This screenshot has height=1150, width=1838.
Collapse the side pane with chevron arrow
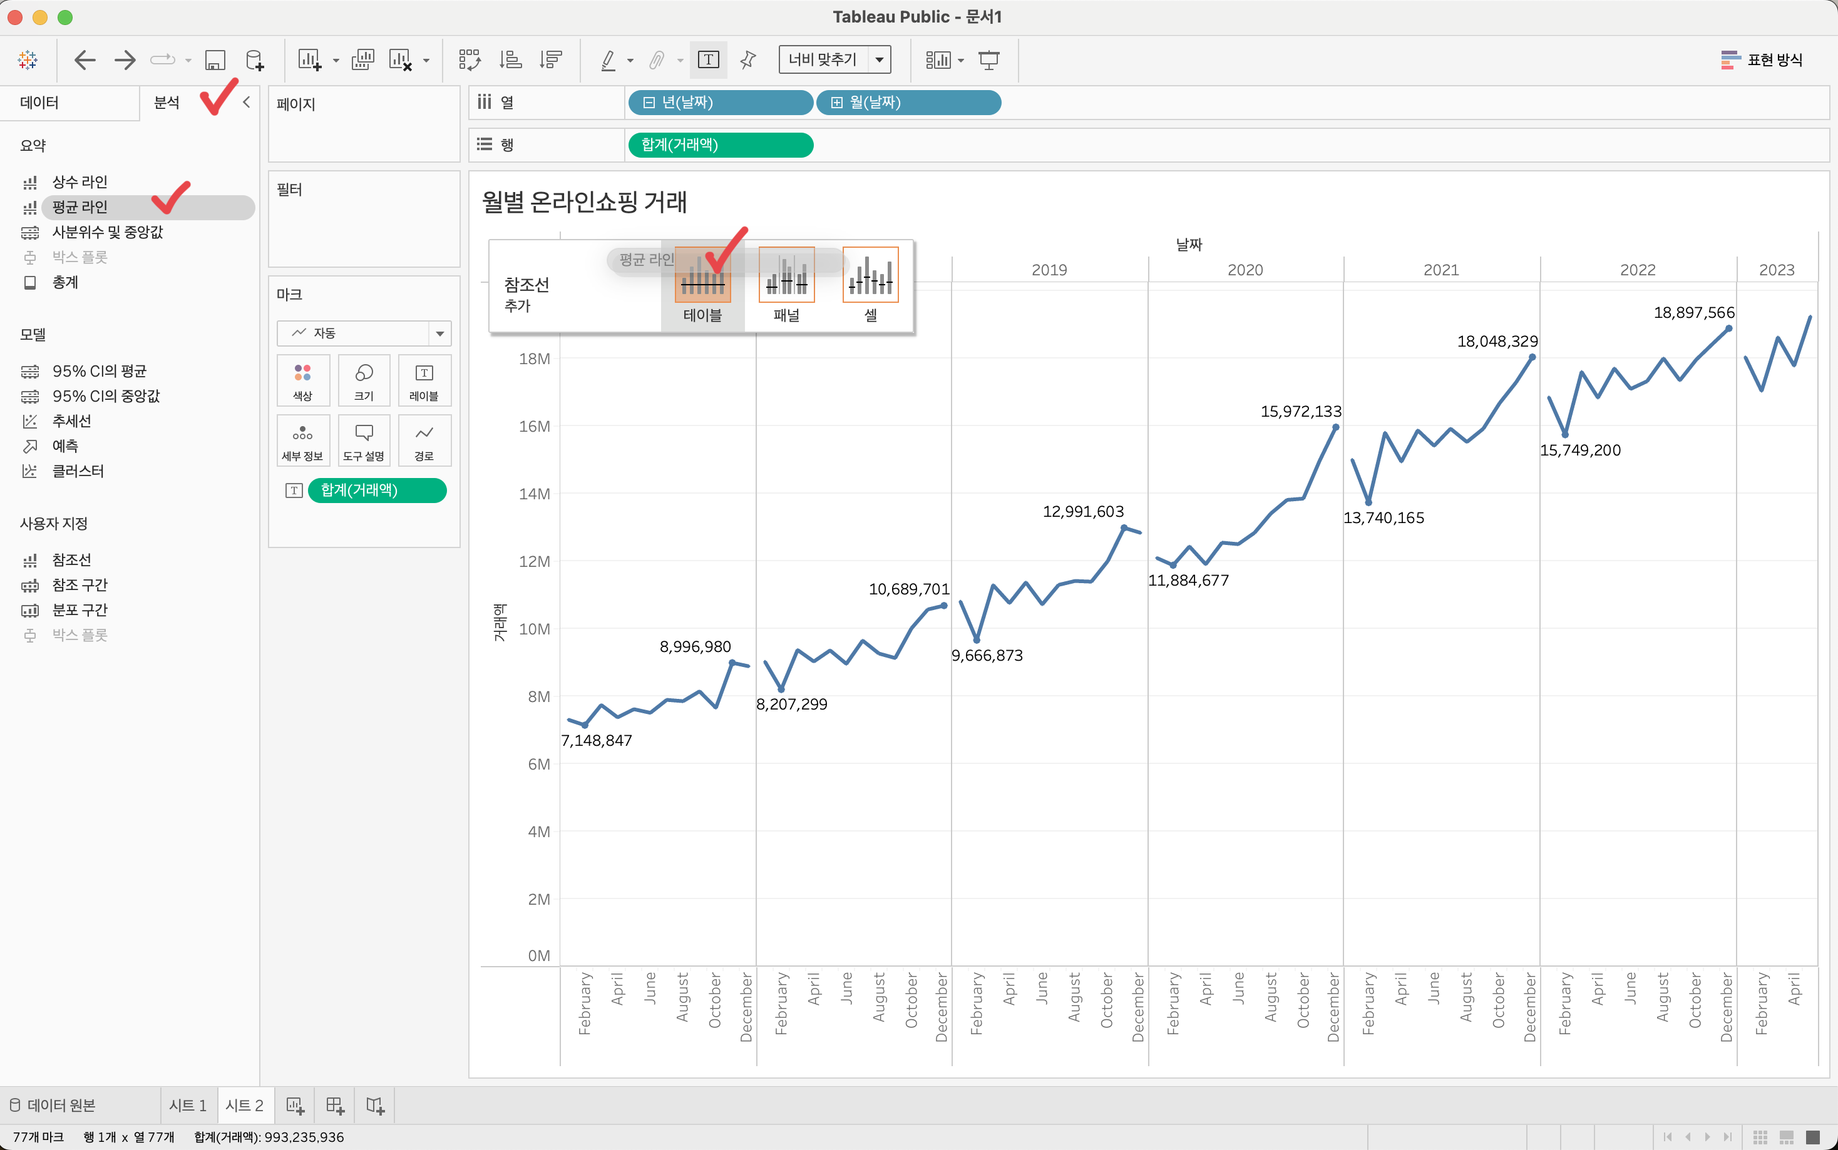pos(247,102)
